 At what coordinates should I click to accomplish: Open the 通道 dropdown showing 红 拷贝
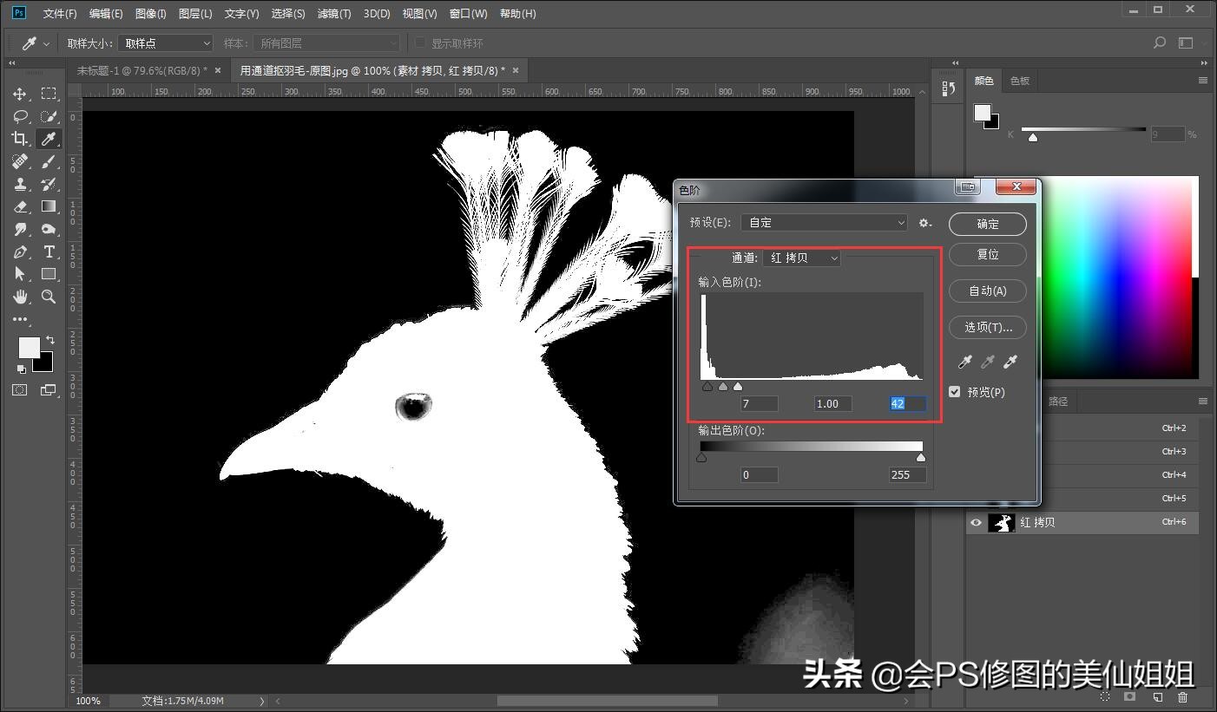[800, 258]
